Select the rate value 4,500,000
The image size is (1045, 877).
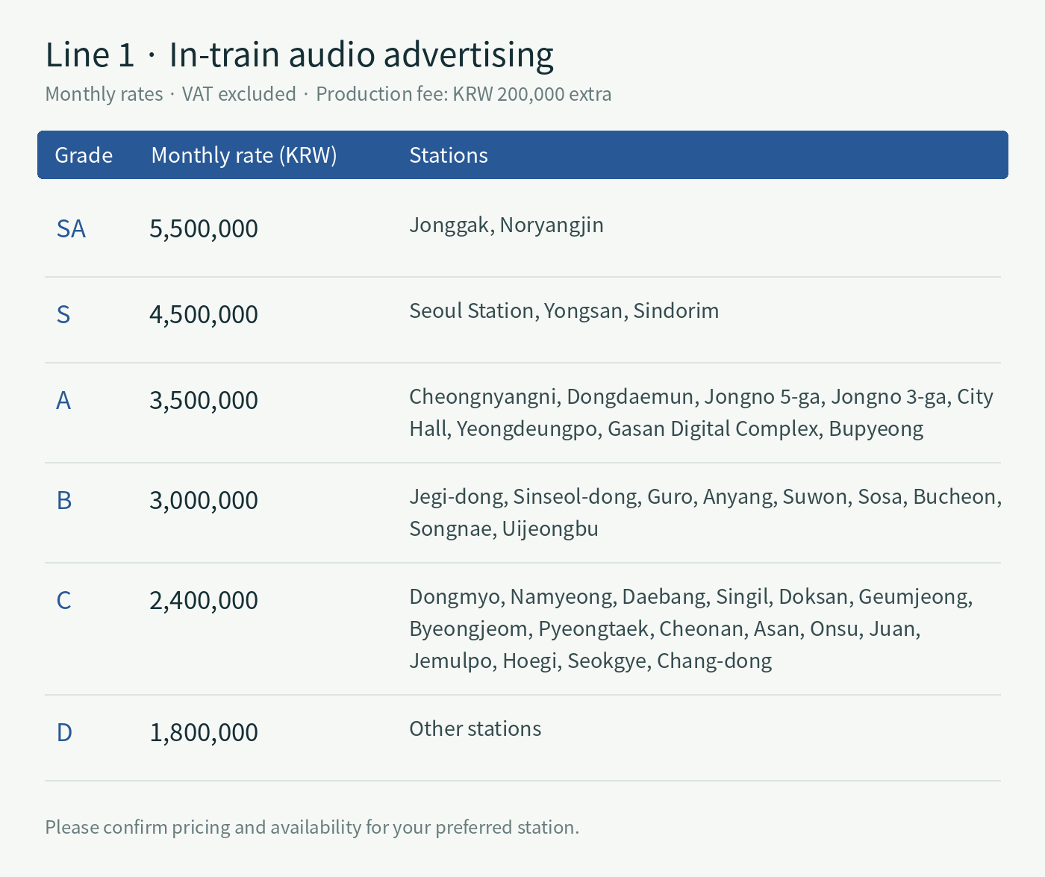coord(204,314)
